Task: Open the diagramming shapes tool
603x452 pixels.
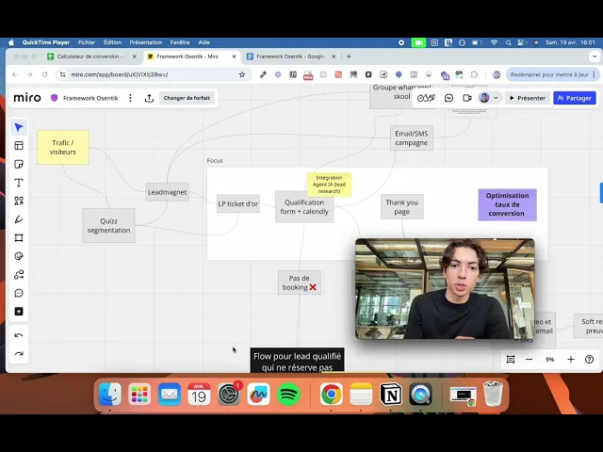Action: 19,275
